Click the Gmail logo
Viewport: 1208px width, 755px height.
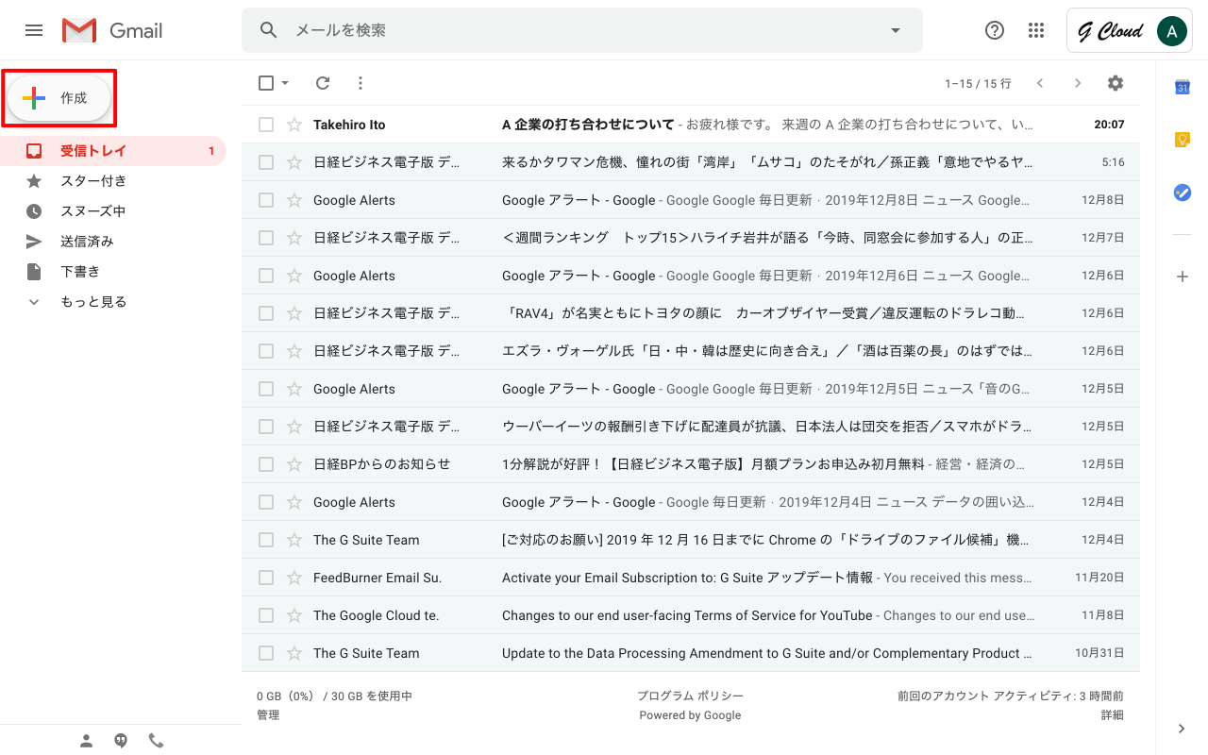point(112,30)
